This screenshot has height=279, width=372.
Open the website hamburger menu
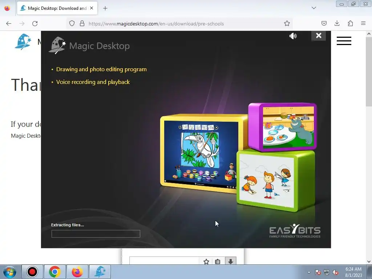(x=344, y=41)
